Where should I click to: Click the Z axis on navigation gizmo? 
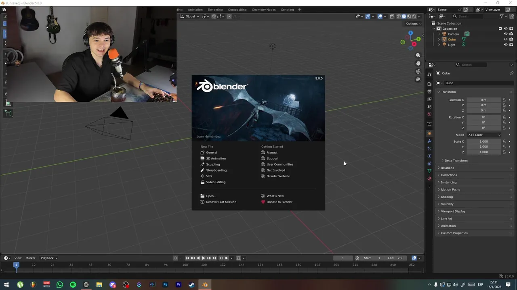point(410,33)
